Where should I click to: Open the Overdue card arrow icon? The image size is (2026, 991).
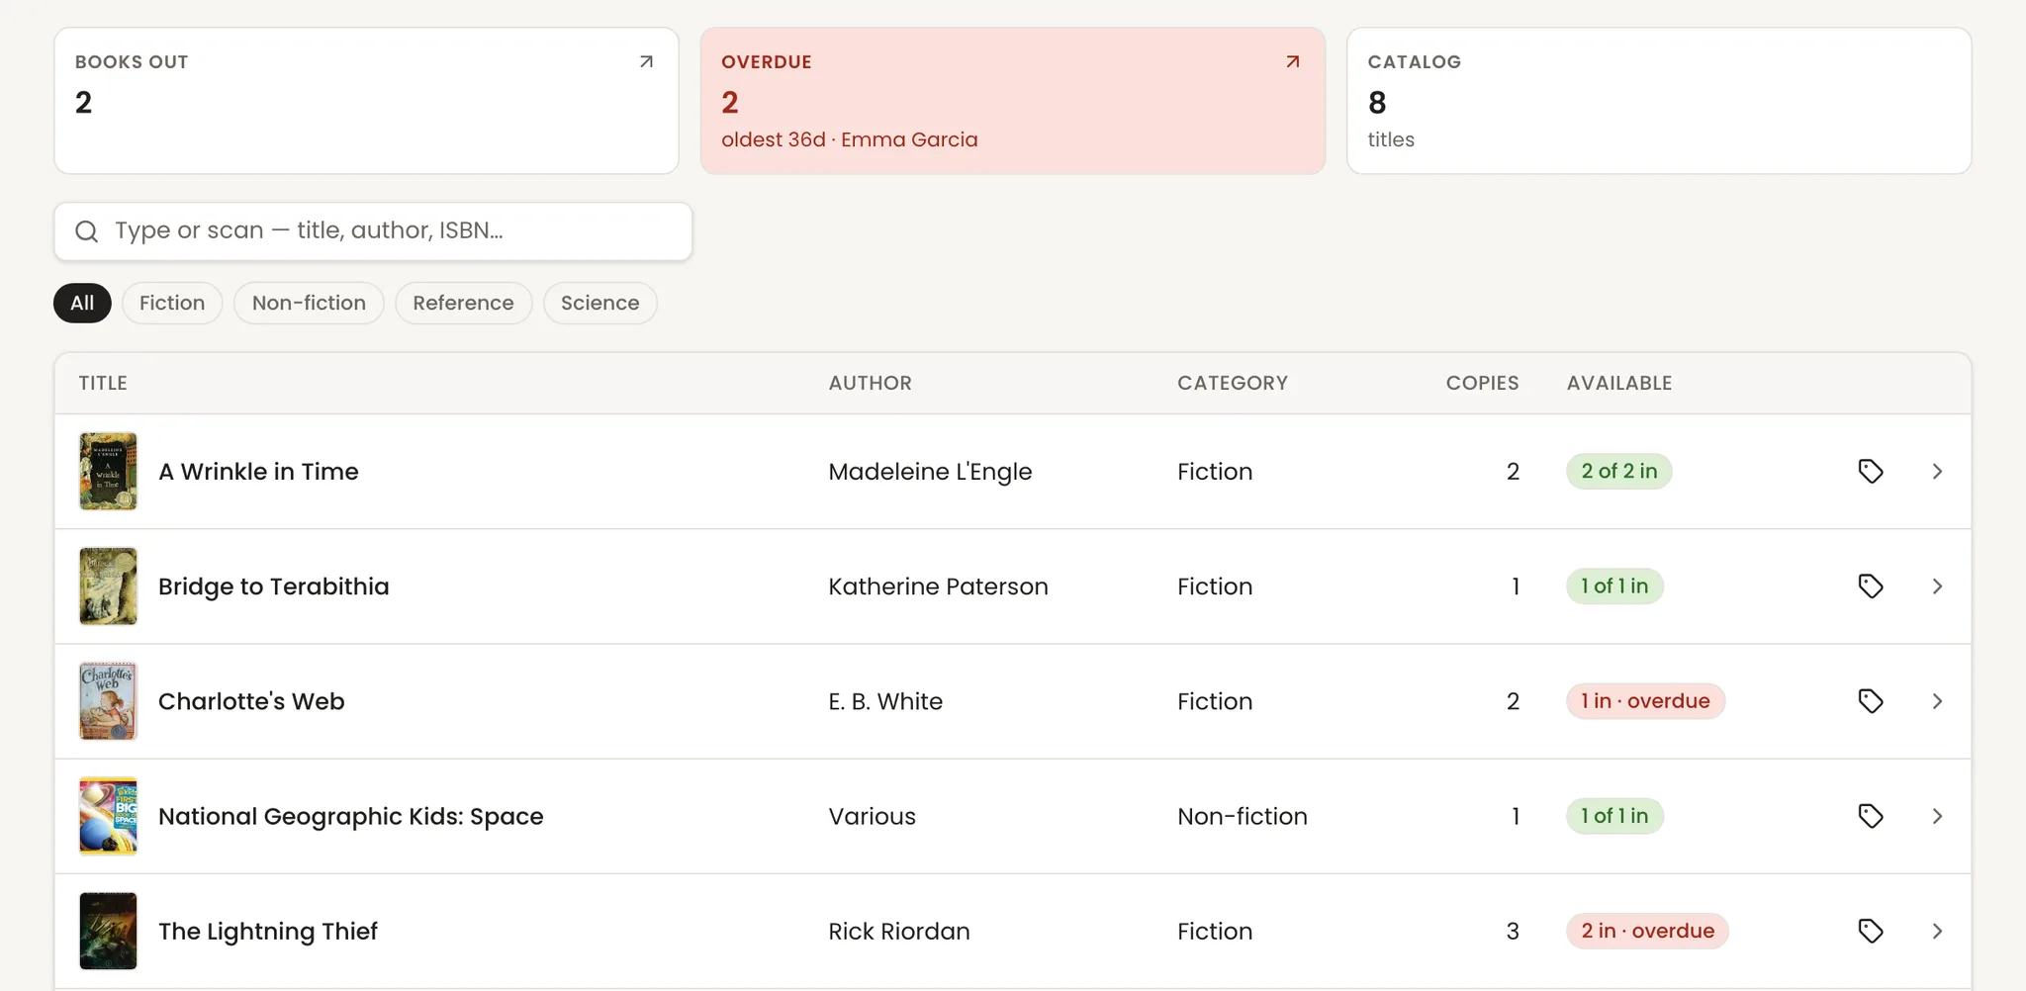tap(1292, 61)
